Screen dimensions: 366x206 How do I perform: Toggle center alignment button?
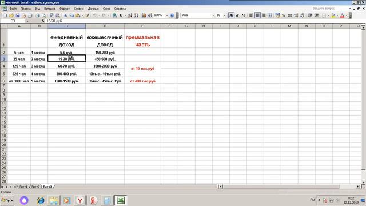click(257, 15)
